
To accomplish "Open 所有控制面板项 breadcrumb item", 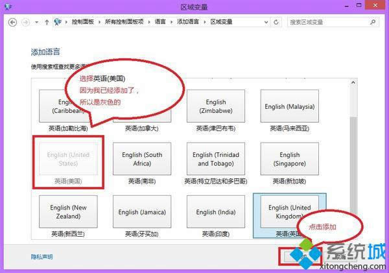I will (124, 22).
